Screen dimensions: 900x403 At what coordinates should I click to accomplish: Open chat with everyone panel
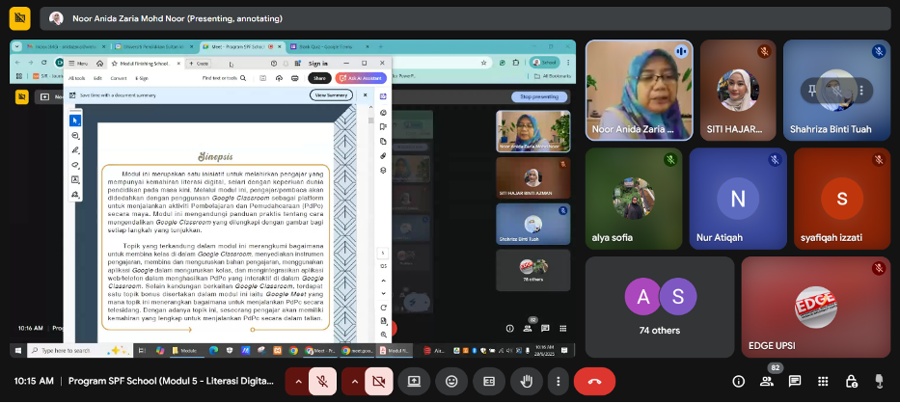coord(795,382)
